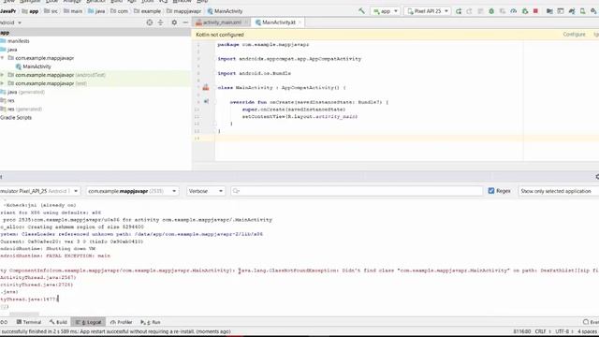599x337 pixels.
Task: Open Show only selected application dropdown
Action: pos(559,191)
